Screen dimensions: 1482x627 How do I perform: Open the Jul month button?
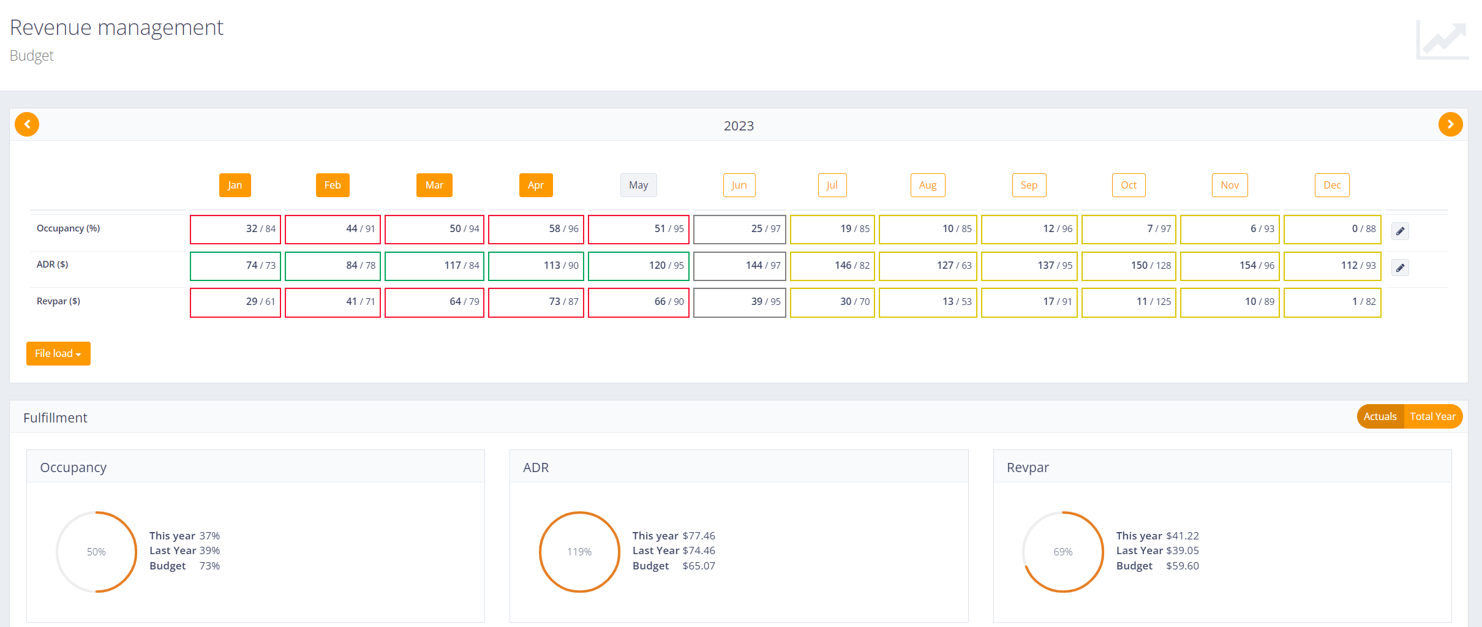[x=832, y=185]
